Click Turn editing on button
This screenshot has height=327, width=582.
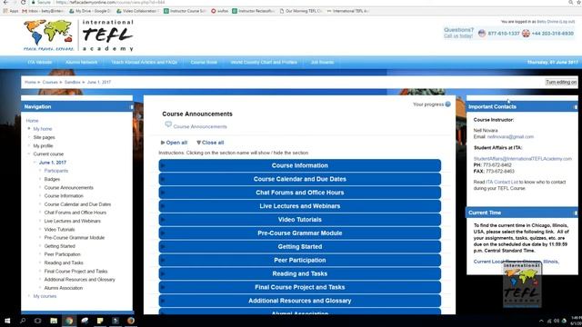[x=561, y=82]
